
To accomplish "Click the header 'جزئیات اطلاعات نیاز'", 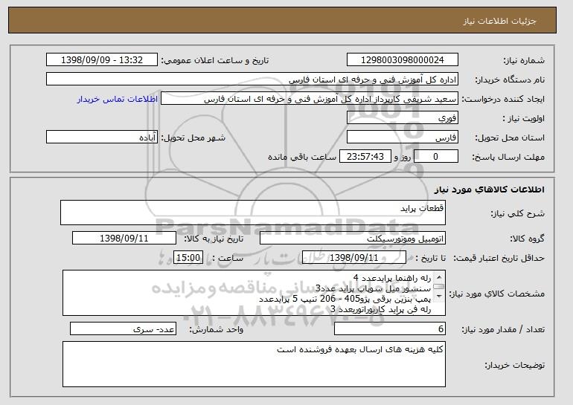I will click(499, 20).
